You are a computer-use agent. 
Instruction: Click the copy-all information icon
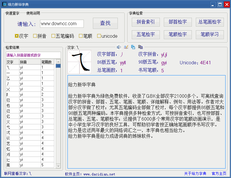click(140, 47)
